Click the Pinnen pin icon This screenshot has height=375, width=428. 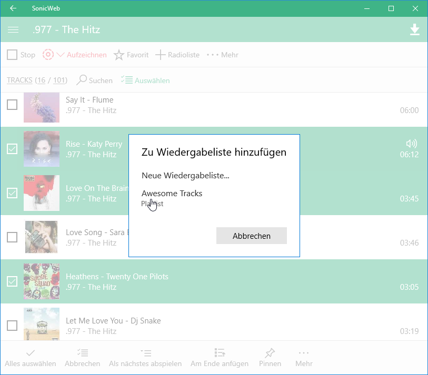pyautogui.click(x=270, y=353)
